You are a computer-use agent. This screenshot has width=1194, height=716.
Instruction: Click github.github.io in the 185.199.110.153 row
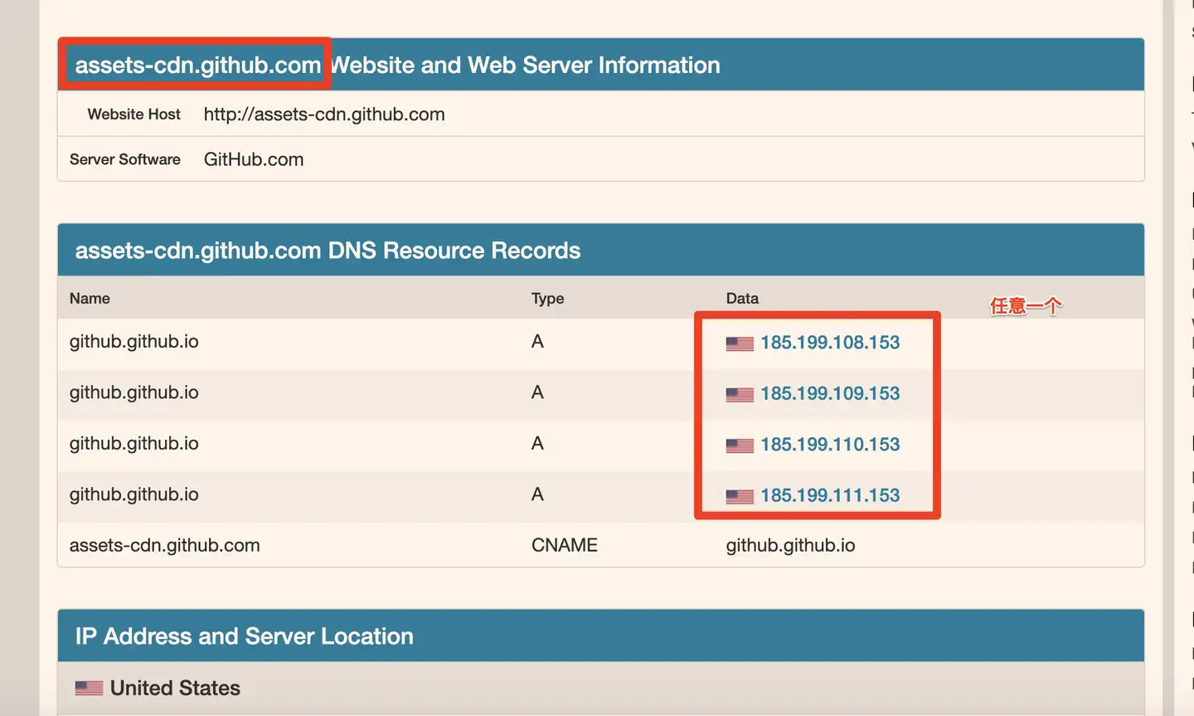(134, 444)
